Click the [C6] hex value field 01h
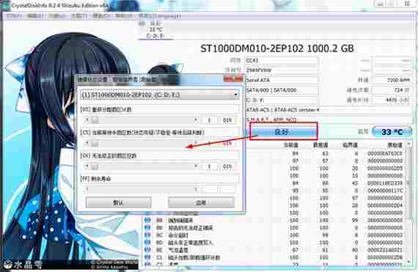This screenshot has height=272, width=418. [x=227, y=166]
